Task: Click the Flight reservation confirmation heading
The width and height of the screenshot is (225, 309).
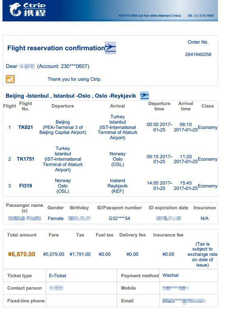Action: tap(56, 48)
